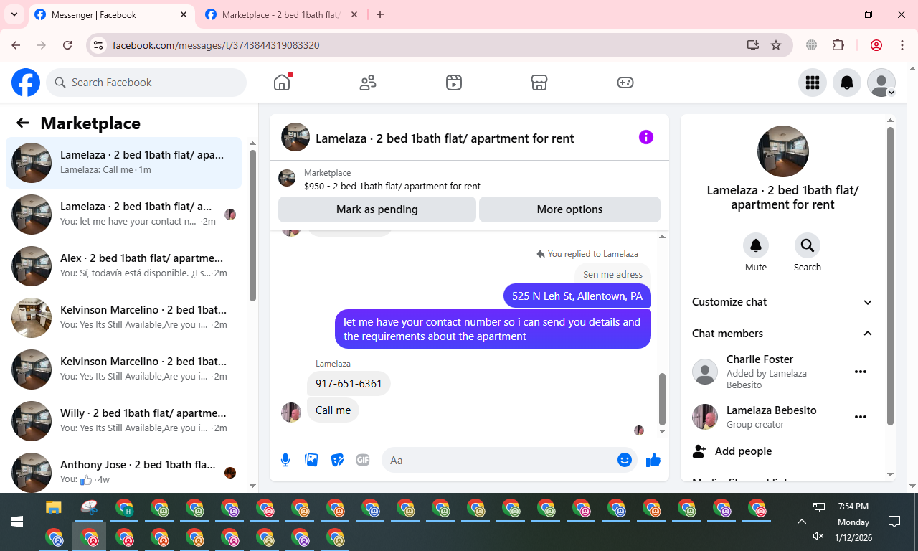Open a new browser tab
The height and width of the screenshot is (551, 918).
tap(380, 14)
